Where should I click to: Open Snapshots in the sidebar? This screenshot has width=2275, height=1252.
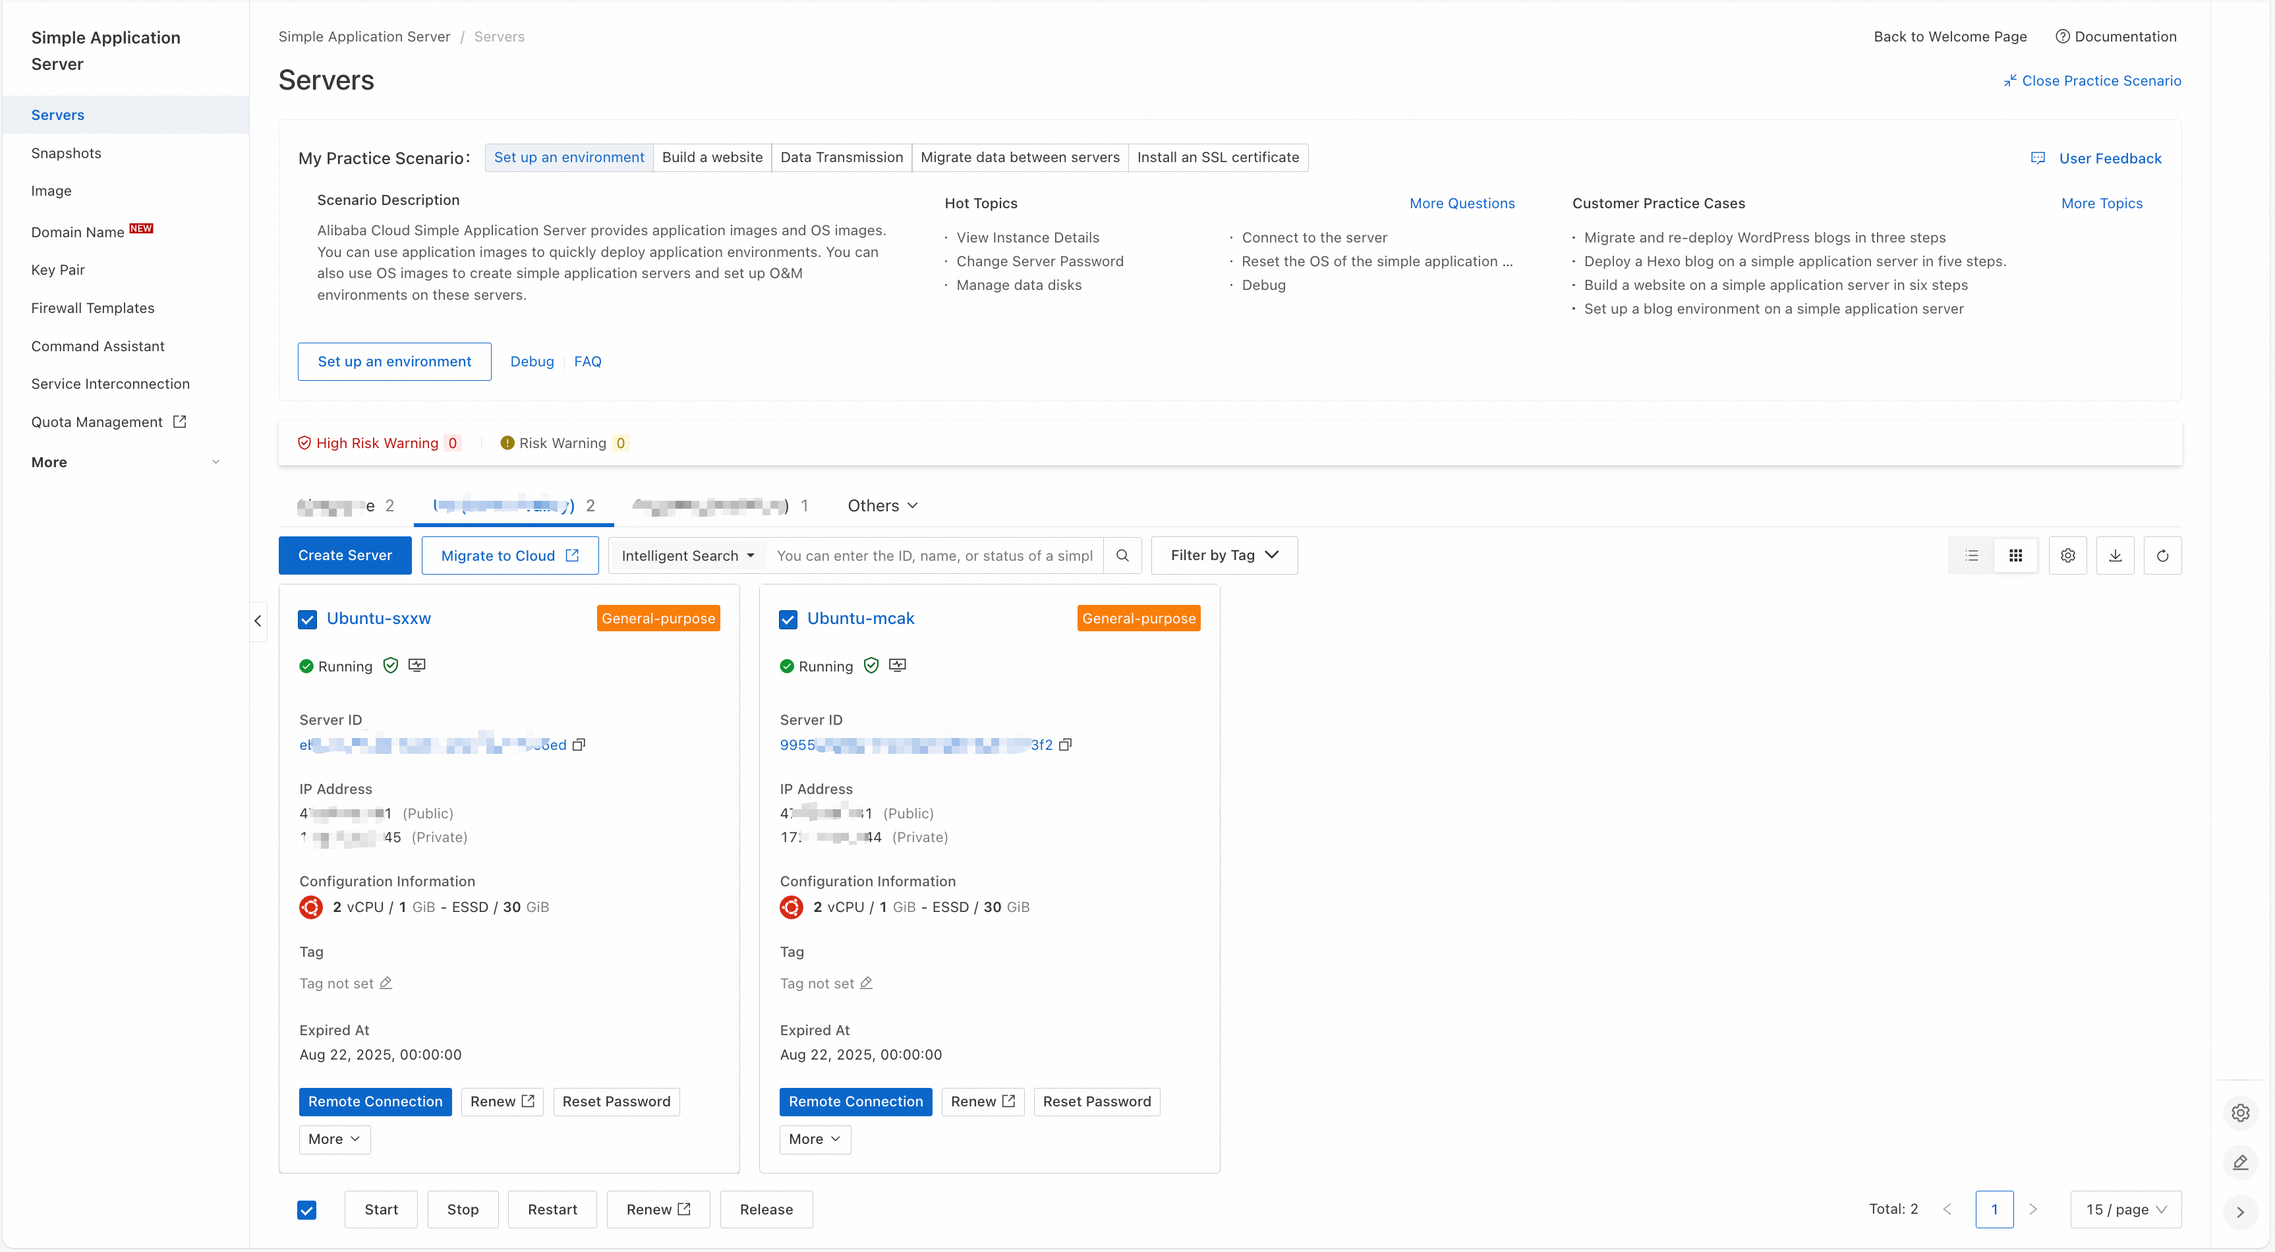(x=67, y=152)
